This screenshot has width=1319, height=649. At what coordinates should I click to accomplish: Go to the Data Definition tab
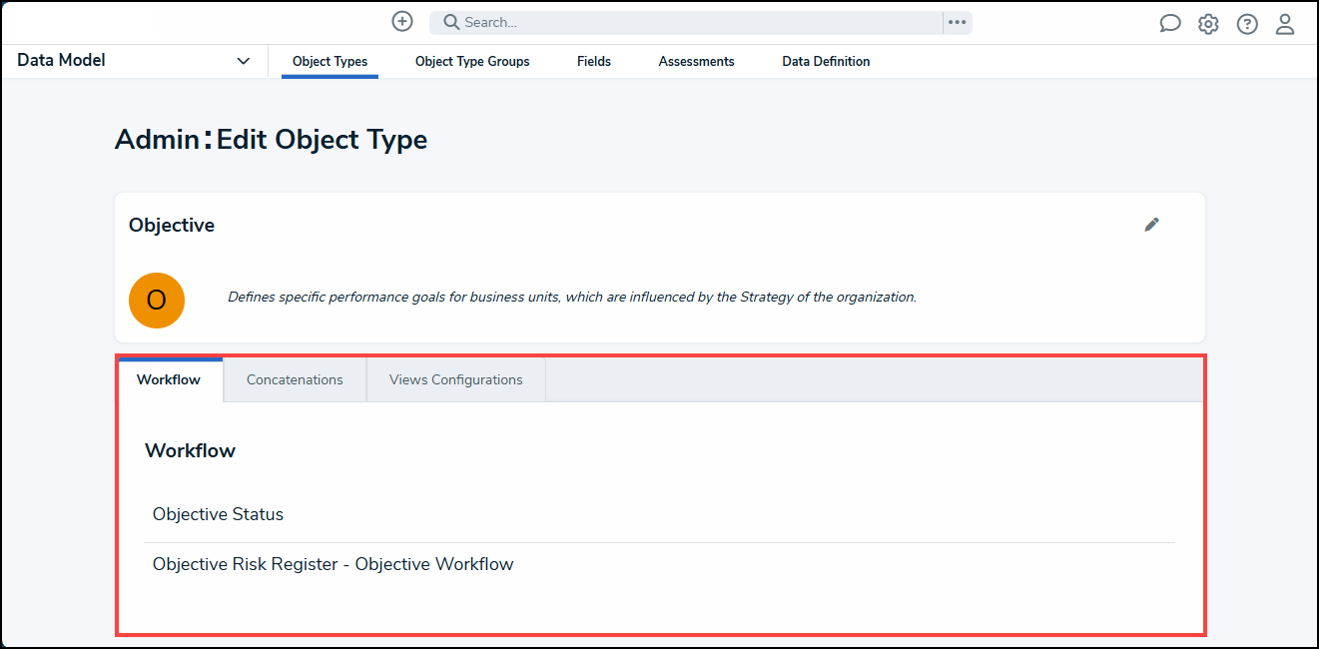[x=826, y=61]
